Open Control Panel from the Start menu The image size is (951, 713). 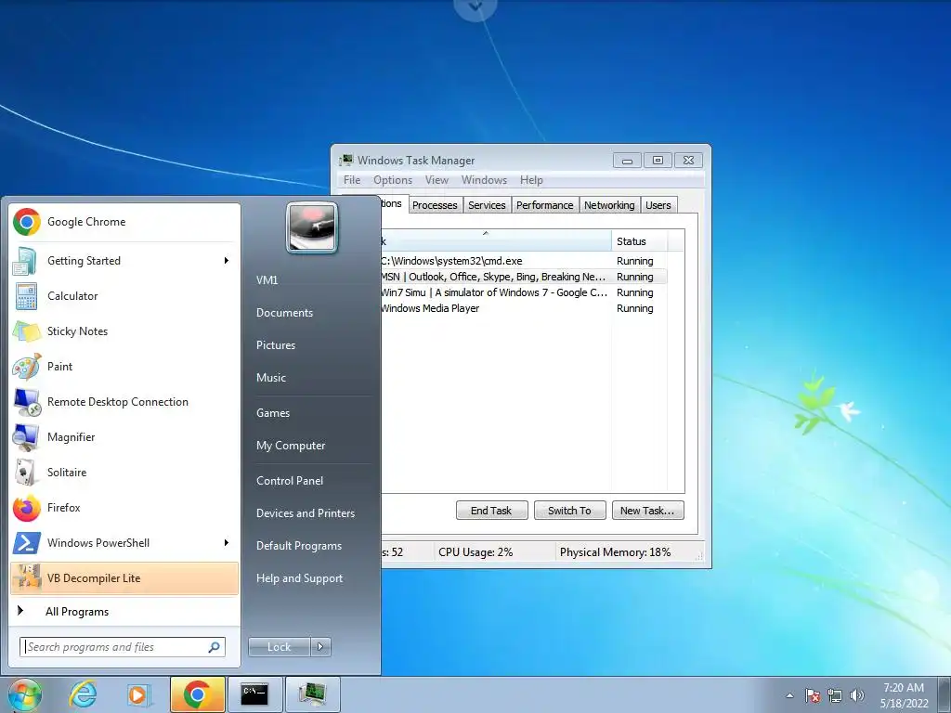point(290,481)
